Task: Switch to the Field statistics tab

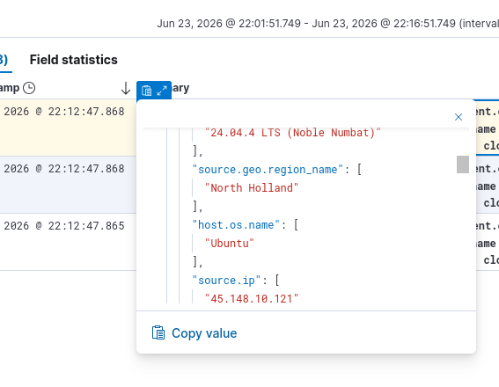Action: point(74,60)
